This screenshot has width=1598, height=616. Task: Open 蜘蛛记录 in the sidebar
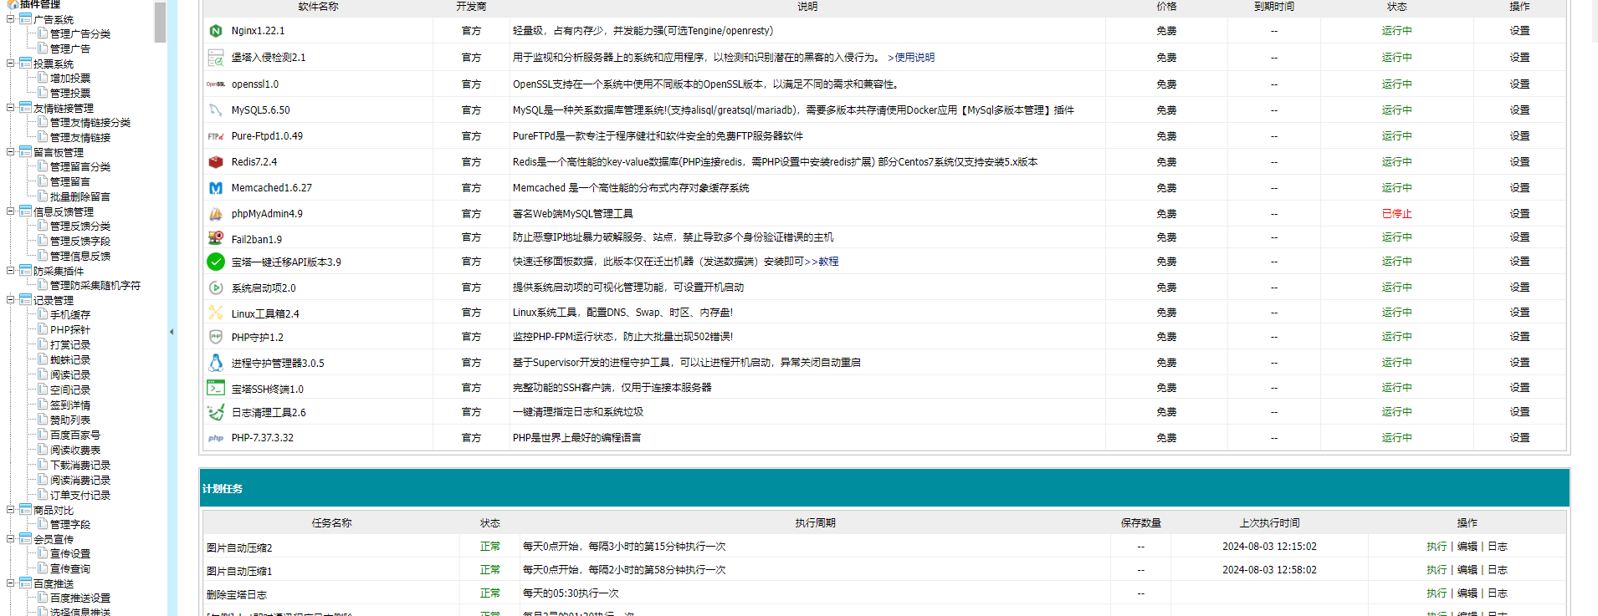[x=69, y=360]
